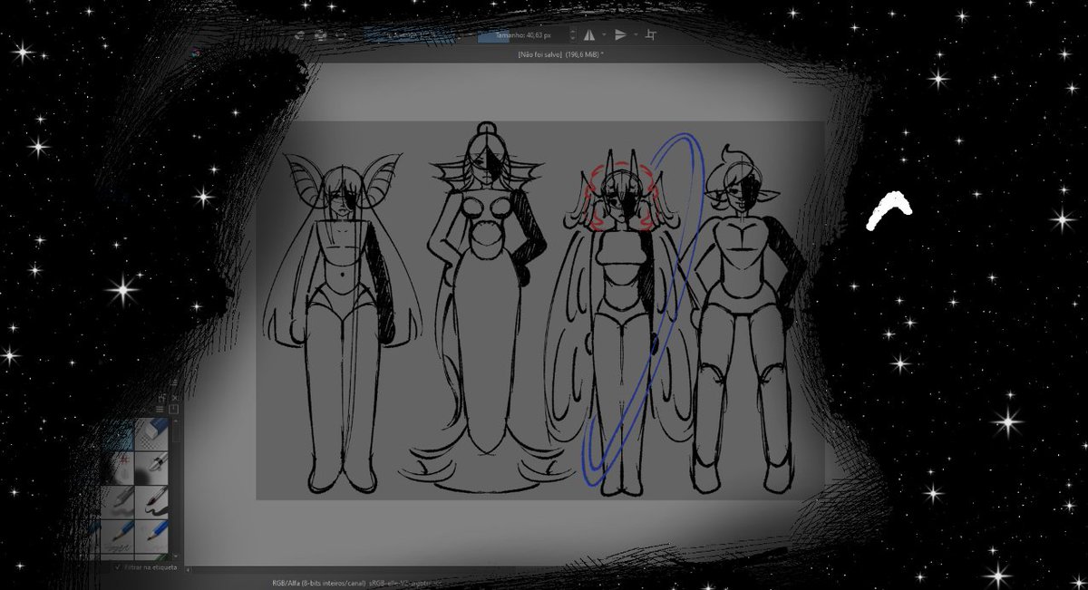The width and height of the screenshot is (1088, 590).
Task: Toggle vertical mirror drawing tool
Action: pyautogui.click(x=620, y=34)
